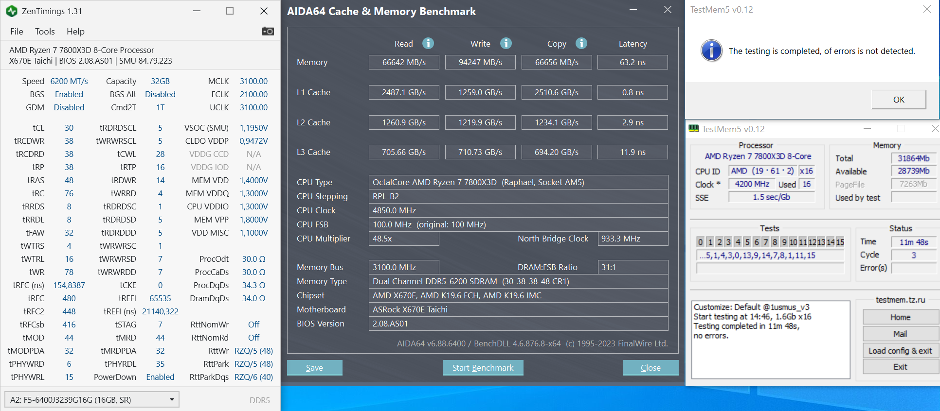Click the Load config & exit button
The width and height of the screenshot is (940, 411).
(x=900, y=351)
